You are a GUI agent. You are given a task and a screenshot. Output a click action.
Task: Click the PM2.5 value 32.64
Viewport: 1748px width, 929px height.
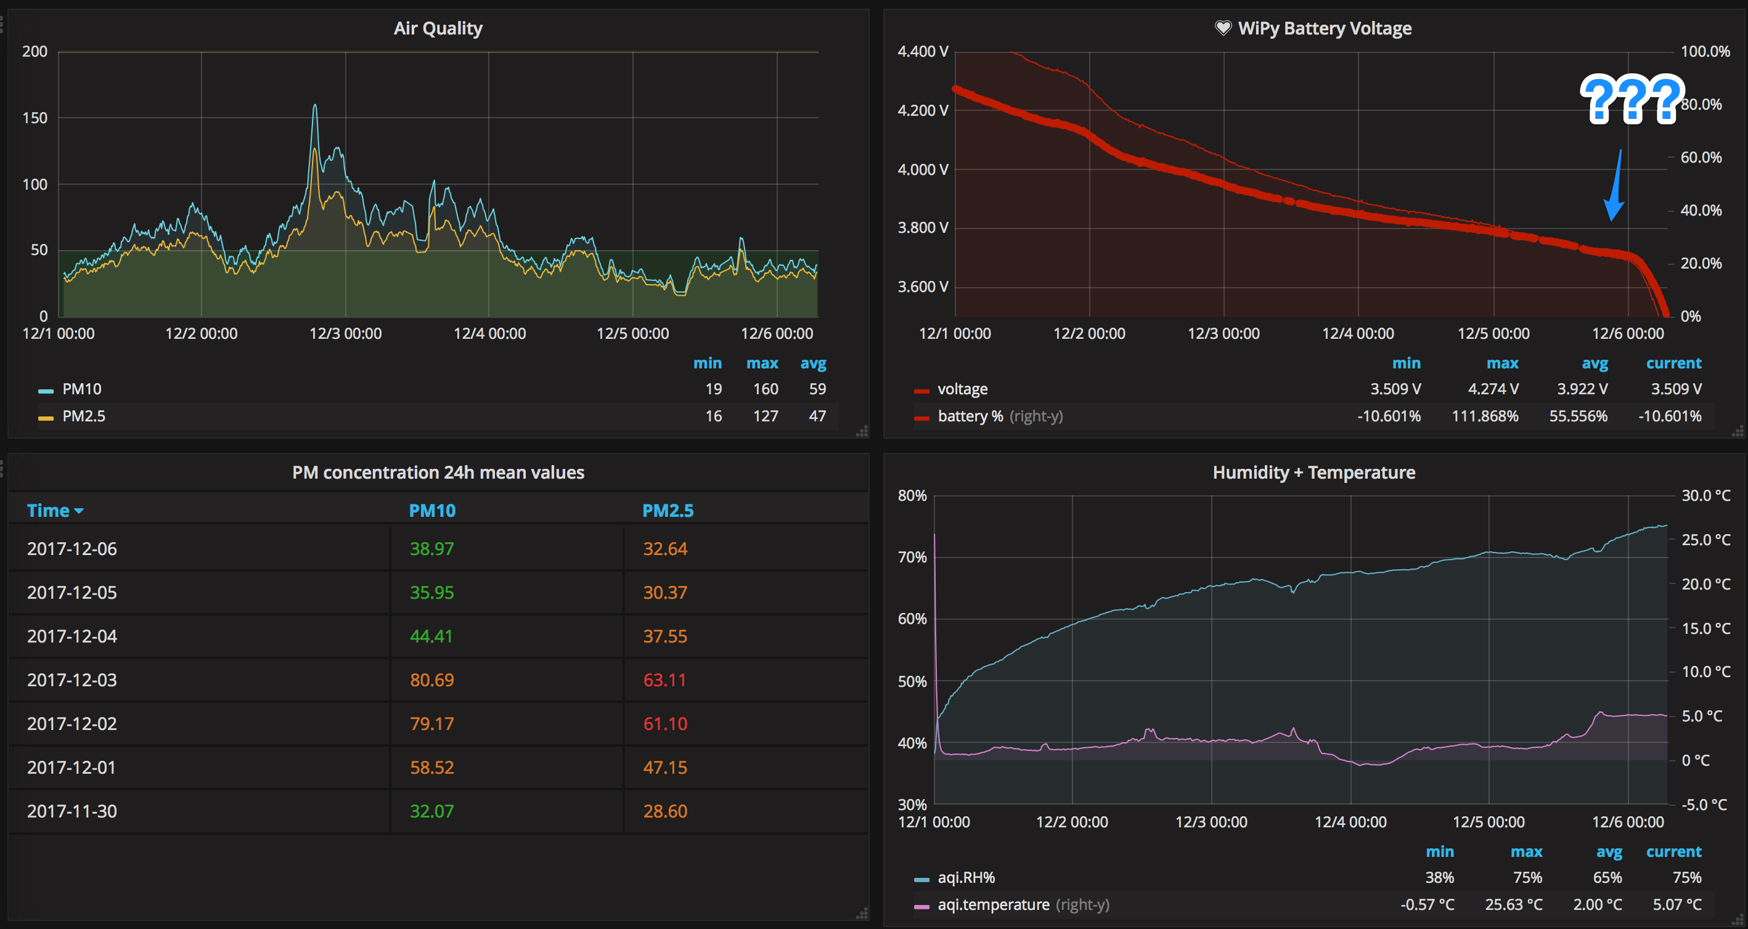click(665, 548)
